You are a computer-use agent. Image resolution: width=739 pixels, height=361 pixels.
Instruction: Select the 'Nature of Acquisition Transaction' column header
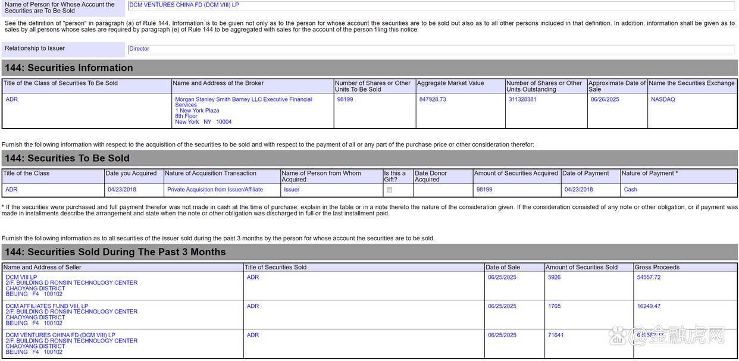coord(211,174)
